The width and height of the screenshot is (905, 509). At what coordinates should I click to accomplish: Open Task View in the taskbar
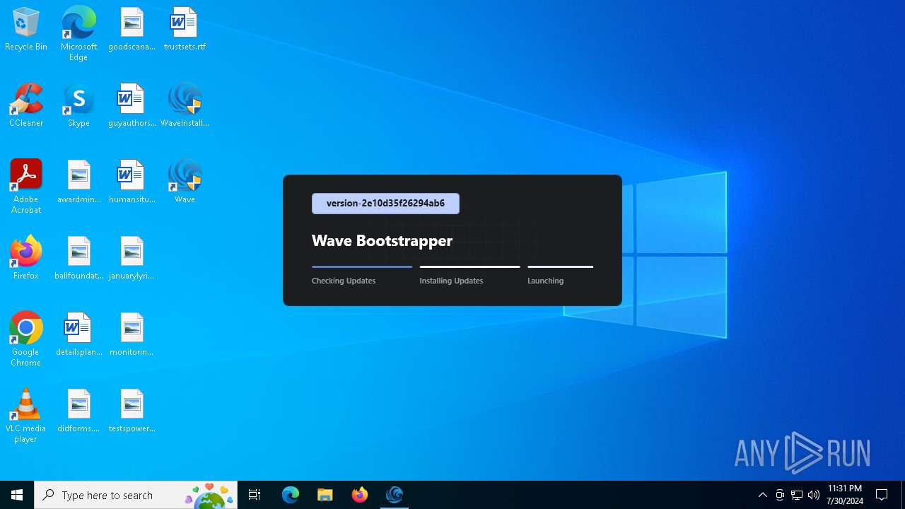pos(255,495)
